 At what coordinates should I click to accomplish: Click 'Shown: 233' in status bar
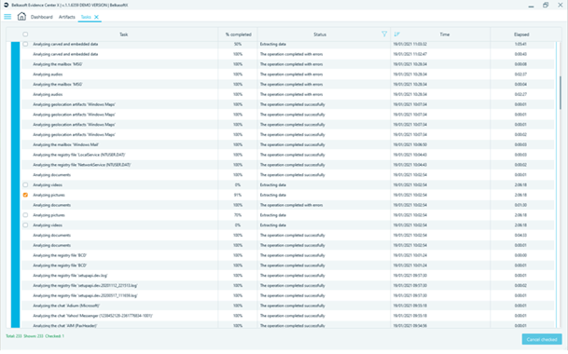pos(34,336)
